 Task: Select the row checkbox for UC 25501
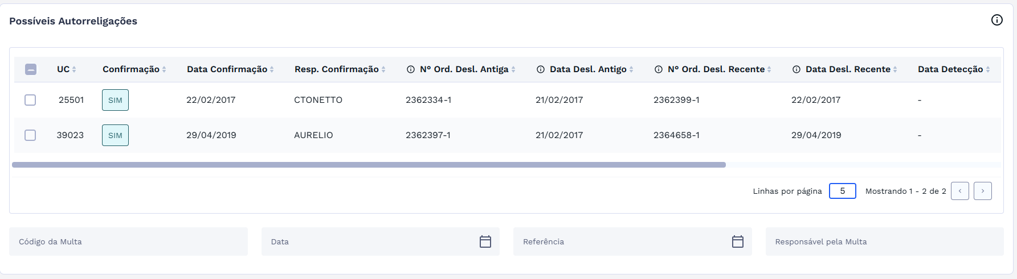[x=30, y=100]
